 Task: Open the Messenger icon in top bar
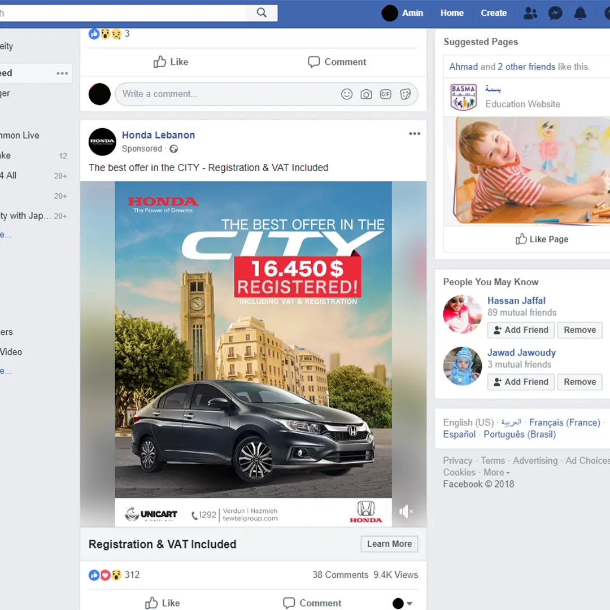(x=555, y=14)
